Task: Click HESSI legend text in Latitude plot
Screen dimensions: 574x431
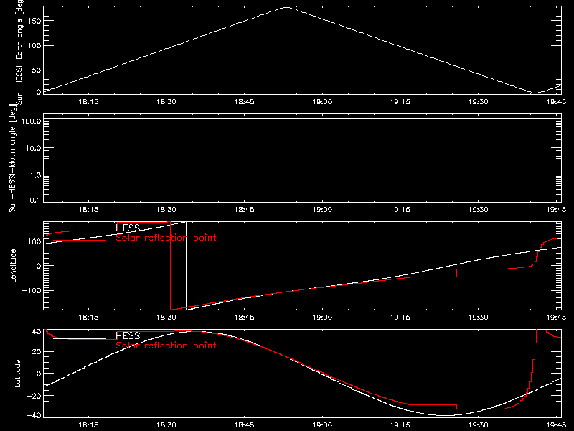Action: pos(128,335)
